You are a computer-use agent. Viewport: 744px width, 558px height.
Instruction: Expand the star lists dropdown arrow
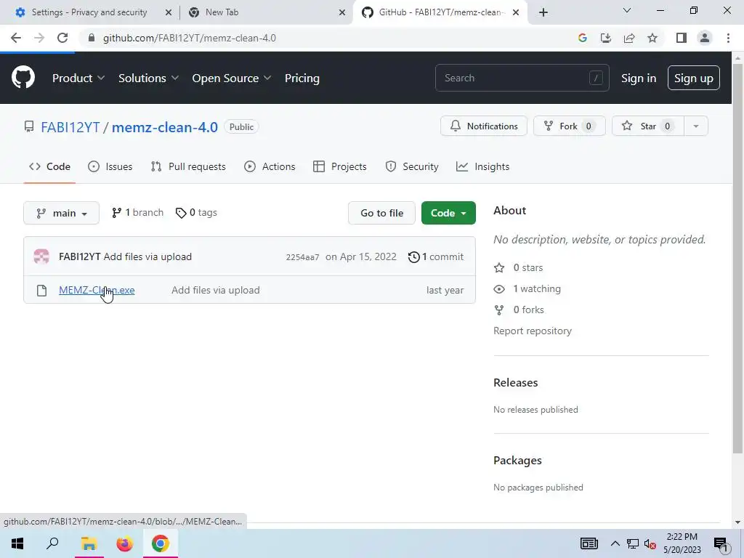point(696,126)
